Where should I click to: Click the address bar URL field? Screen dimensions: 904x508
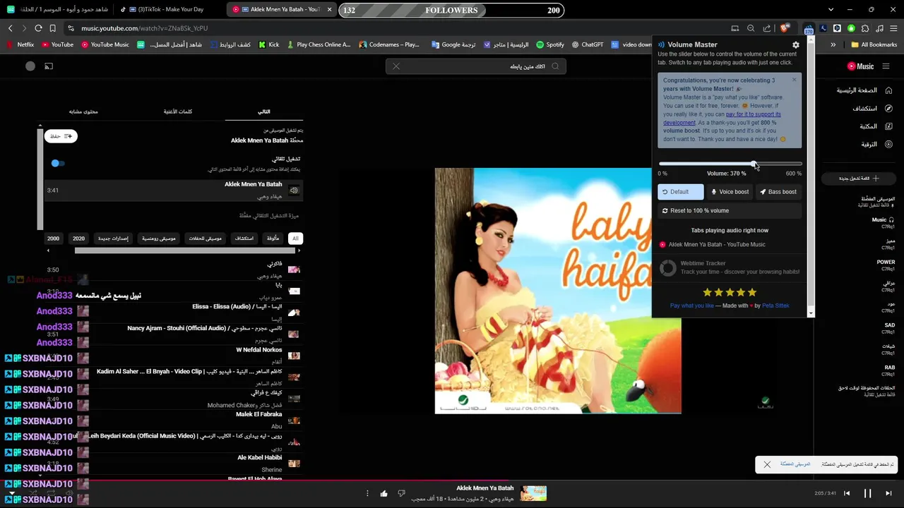pyautogui.click(x=395, y=28)
